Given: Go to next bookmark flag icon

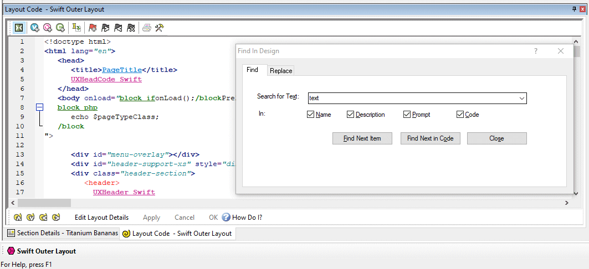Looking at the screenshot, I should pyautogui.click(x=105, y=27).
